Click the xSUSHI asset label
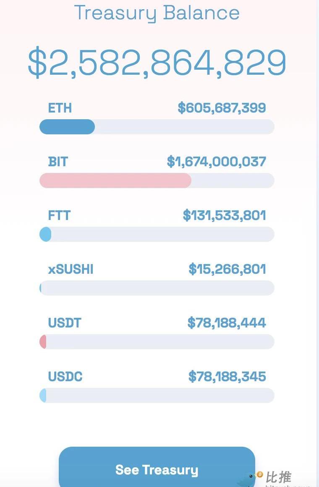The height and width of the screenshot is (487, 319). point(71,269)
